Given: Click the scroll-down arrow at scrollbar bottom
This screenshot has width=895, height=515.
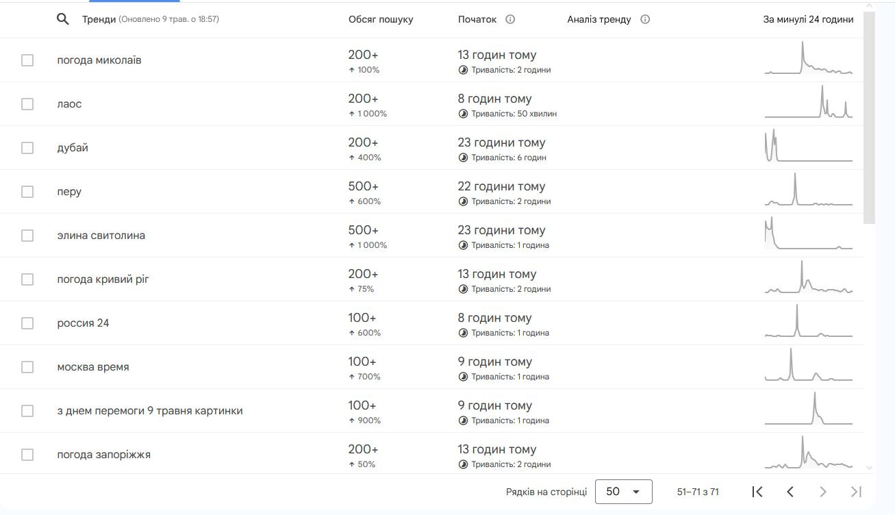Looking at the screenshot, I should [870, 468].
